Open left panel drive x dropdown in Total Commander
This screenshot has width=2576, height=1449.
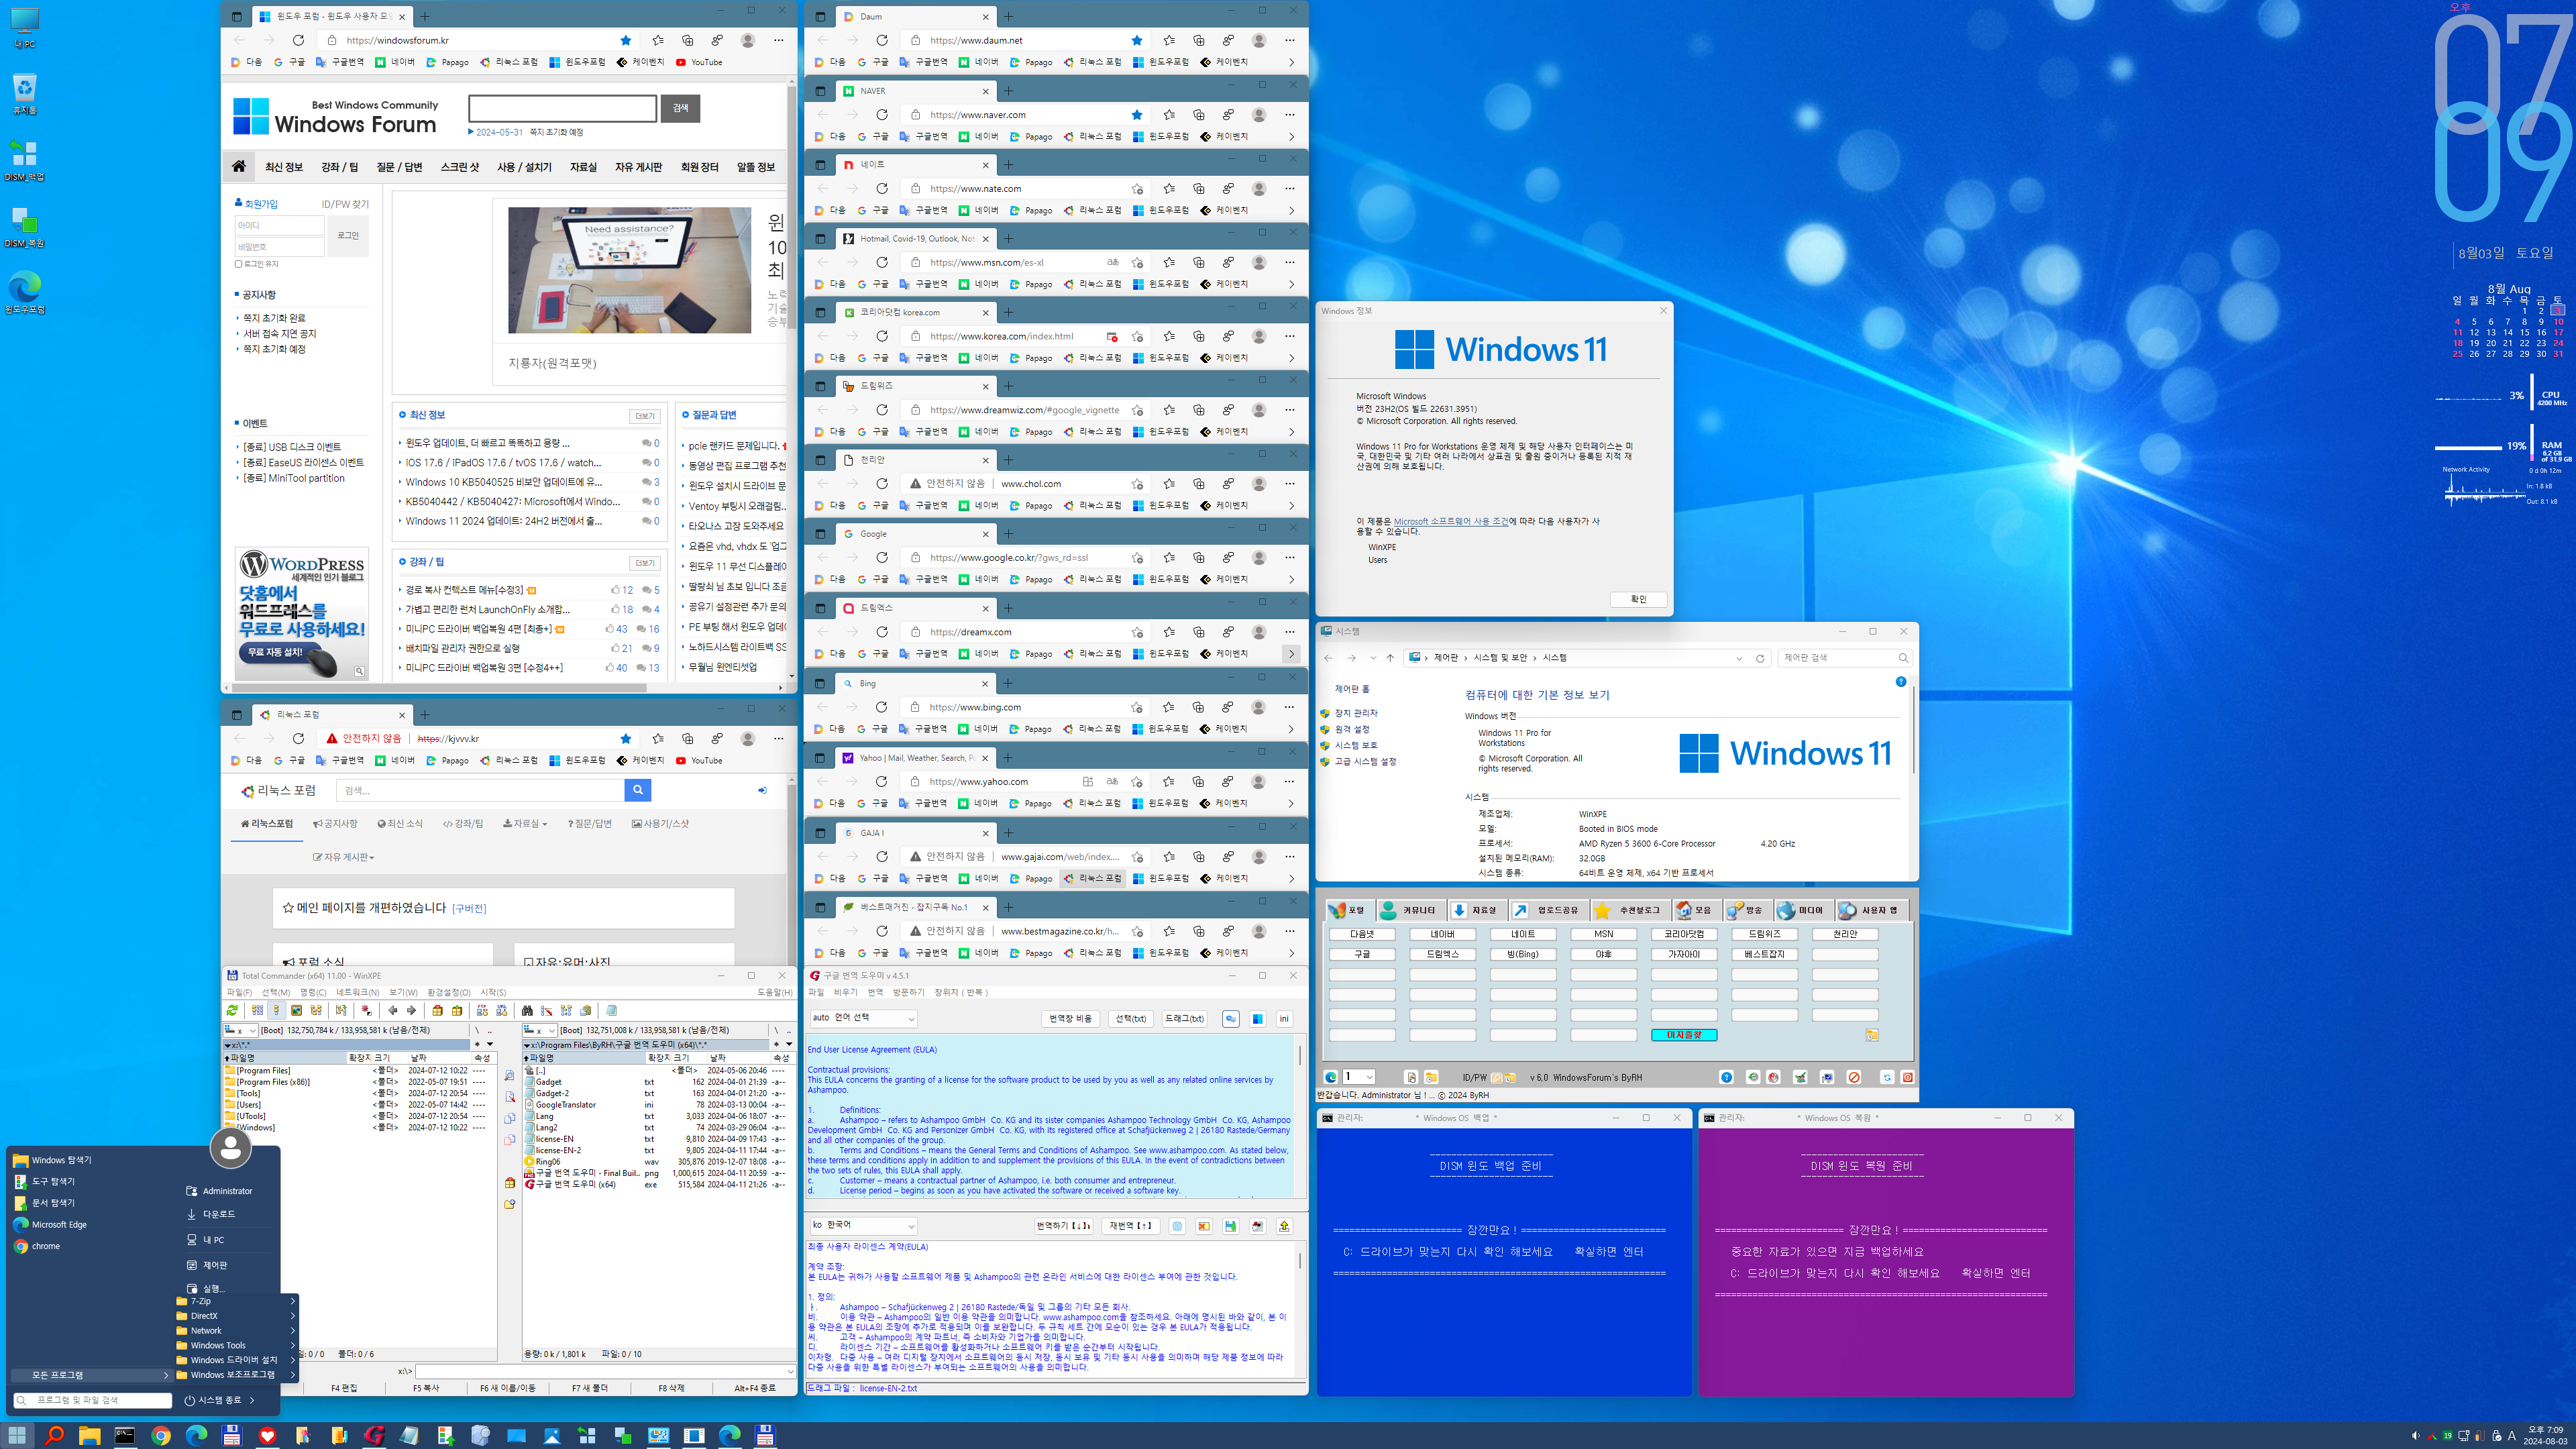click(x=241, y=1030)
